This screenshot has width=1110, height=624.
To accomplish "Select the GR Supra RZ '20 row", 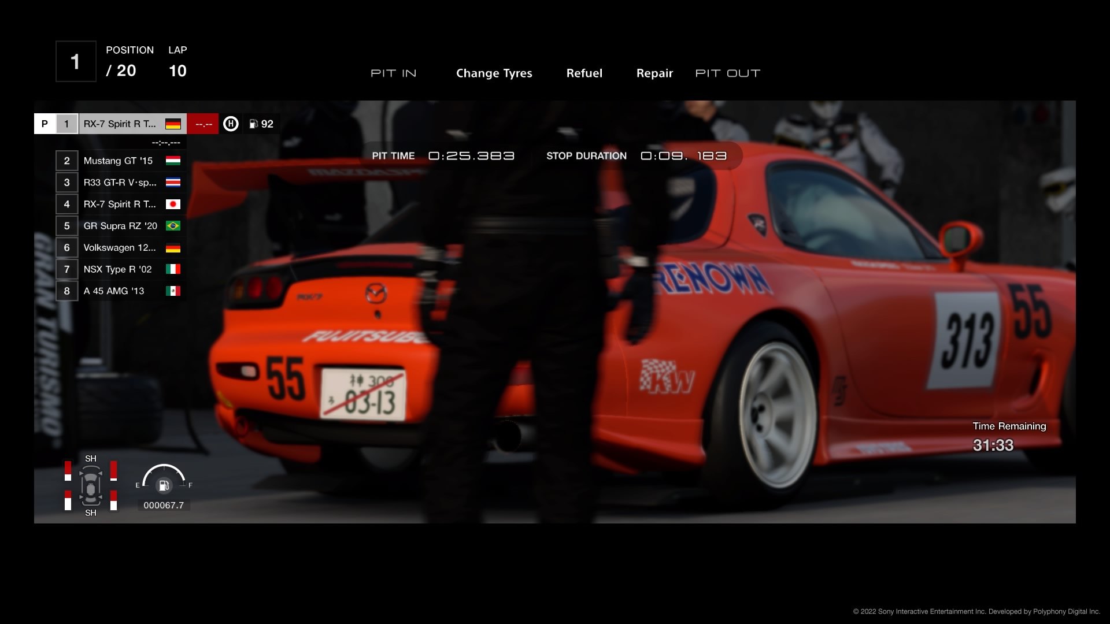I will [121, 226].
